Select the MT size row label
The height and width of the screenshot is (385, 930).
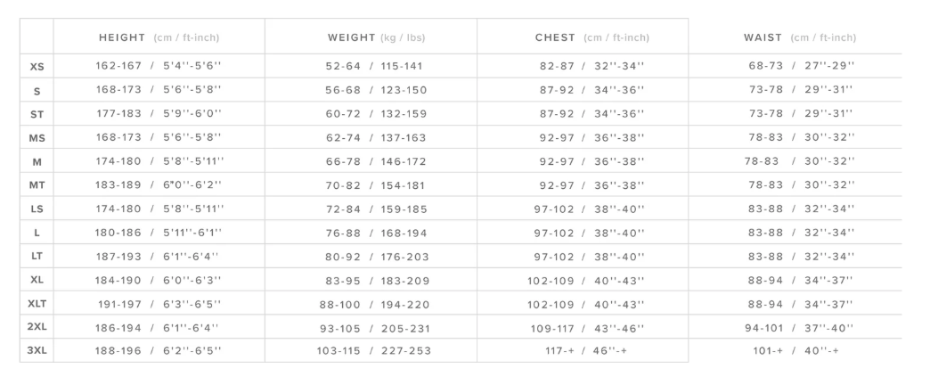click(x=37, y=185)
